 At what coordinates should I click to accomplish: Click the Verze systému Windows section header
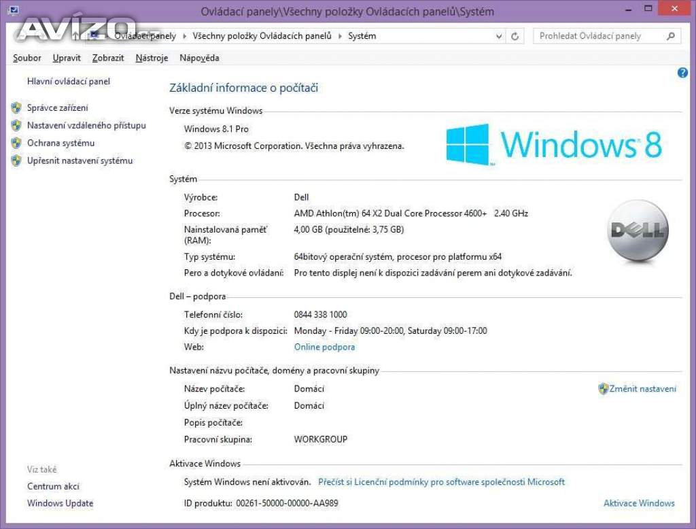click(215, 111)
